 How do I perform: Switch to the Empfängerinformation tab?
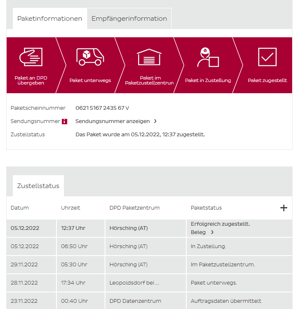(x=129, y=19)
